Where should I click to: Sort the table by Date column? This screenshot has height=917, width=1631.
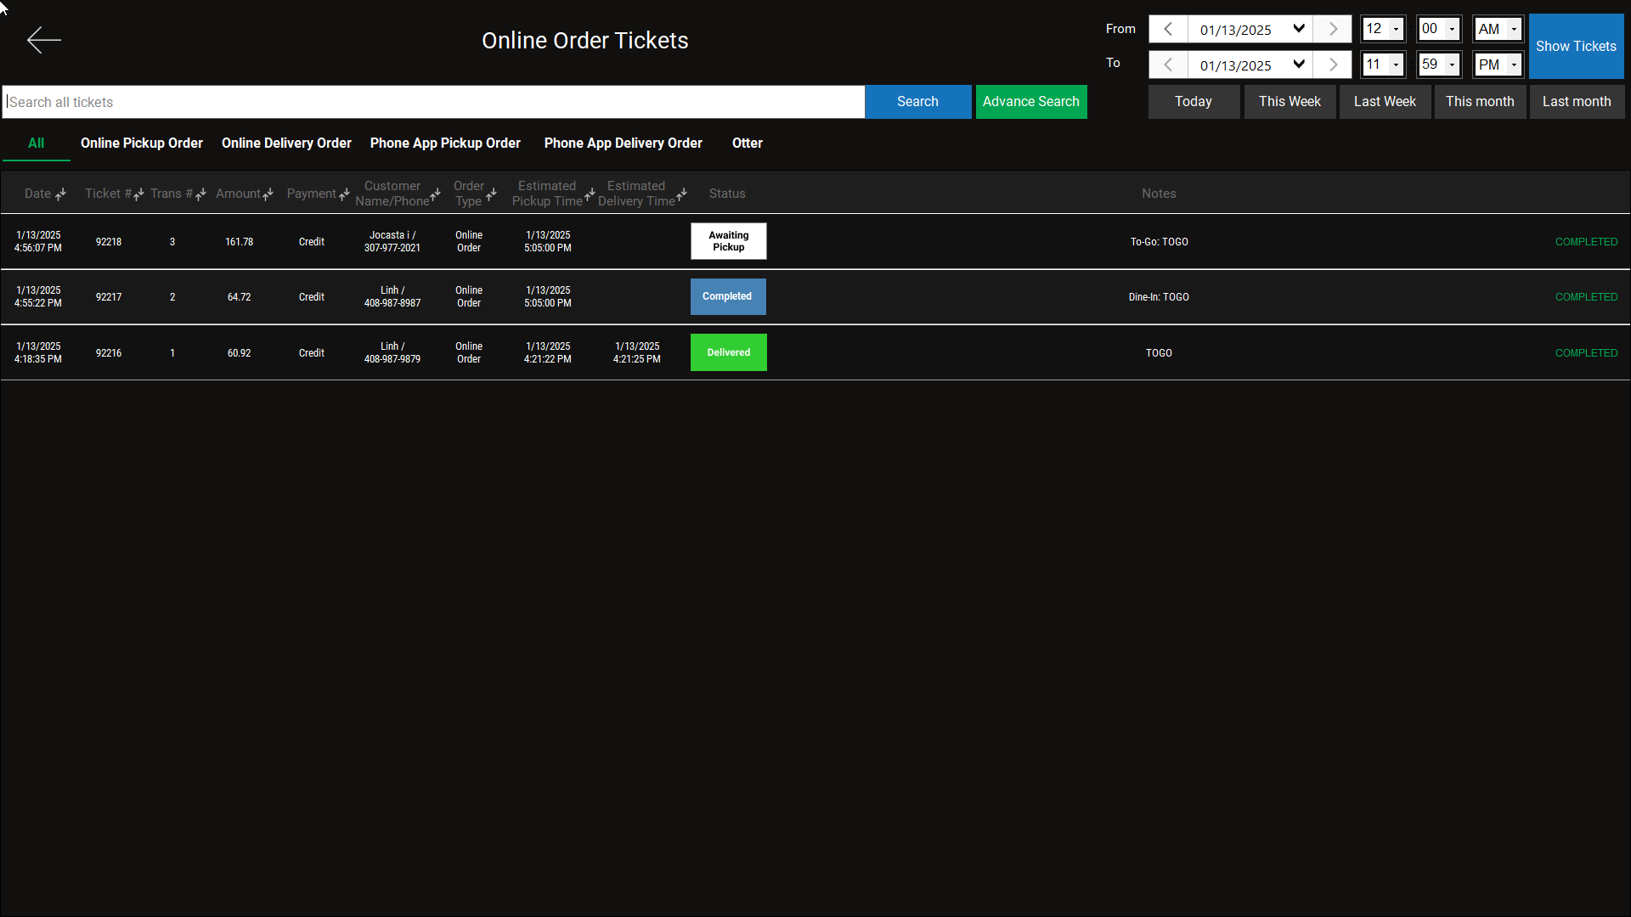coord(60,195)
